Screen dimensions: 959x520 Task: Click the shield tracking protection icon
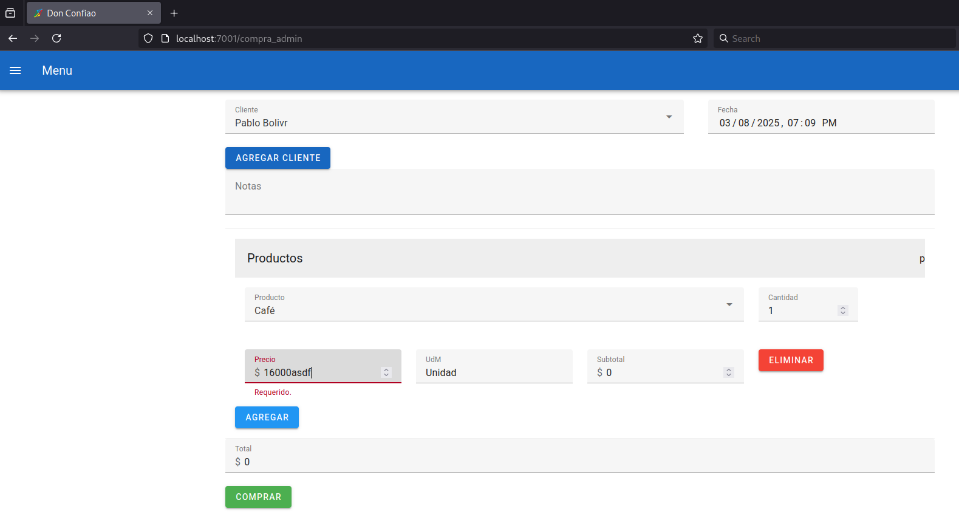tap(148, 38)
